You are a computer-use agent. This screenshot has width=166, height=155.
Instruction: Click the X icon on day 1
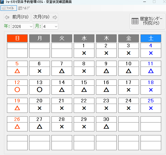tap(84, 53)
